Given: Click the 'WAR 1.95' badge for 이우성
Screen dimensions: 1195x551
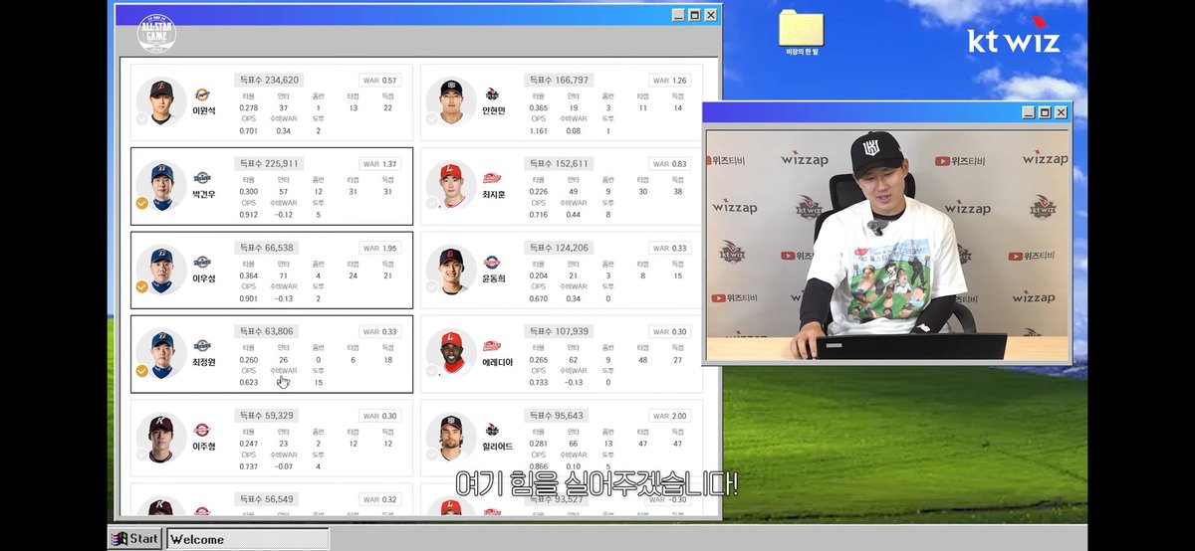Looking at the screenshot, I should [x=379, y=248].
